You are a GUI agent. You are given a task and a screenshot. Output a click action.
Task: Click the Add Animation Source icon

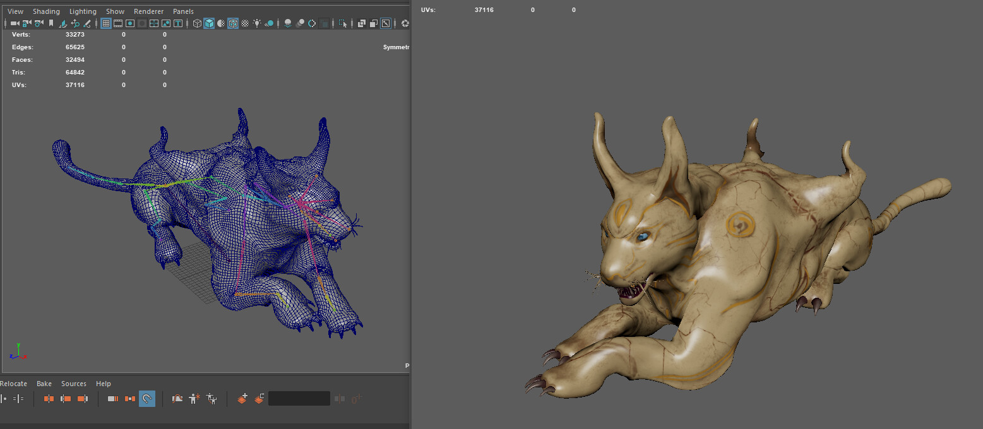(x=242, y=398)
